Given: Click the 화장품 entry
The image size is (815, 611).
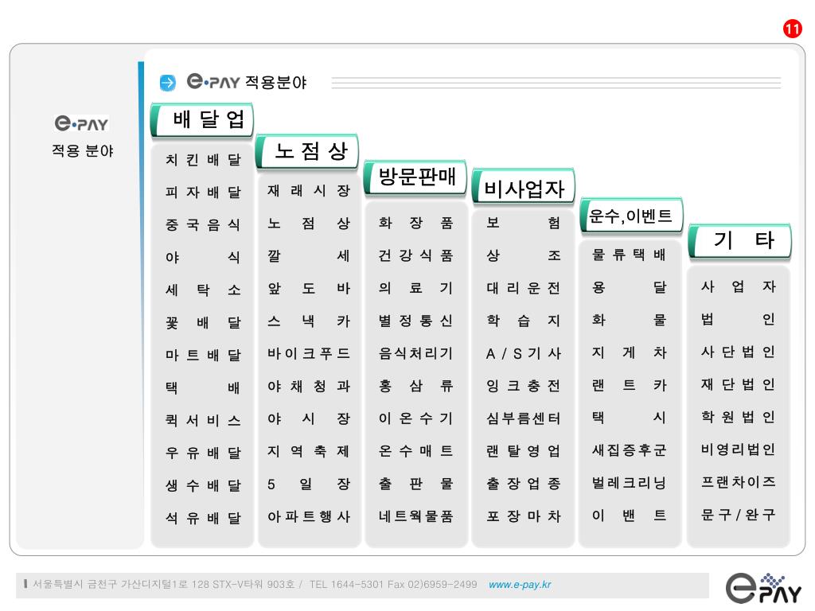Looking at the screenshot, I should (x=415, y=223).
